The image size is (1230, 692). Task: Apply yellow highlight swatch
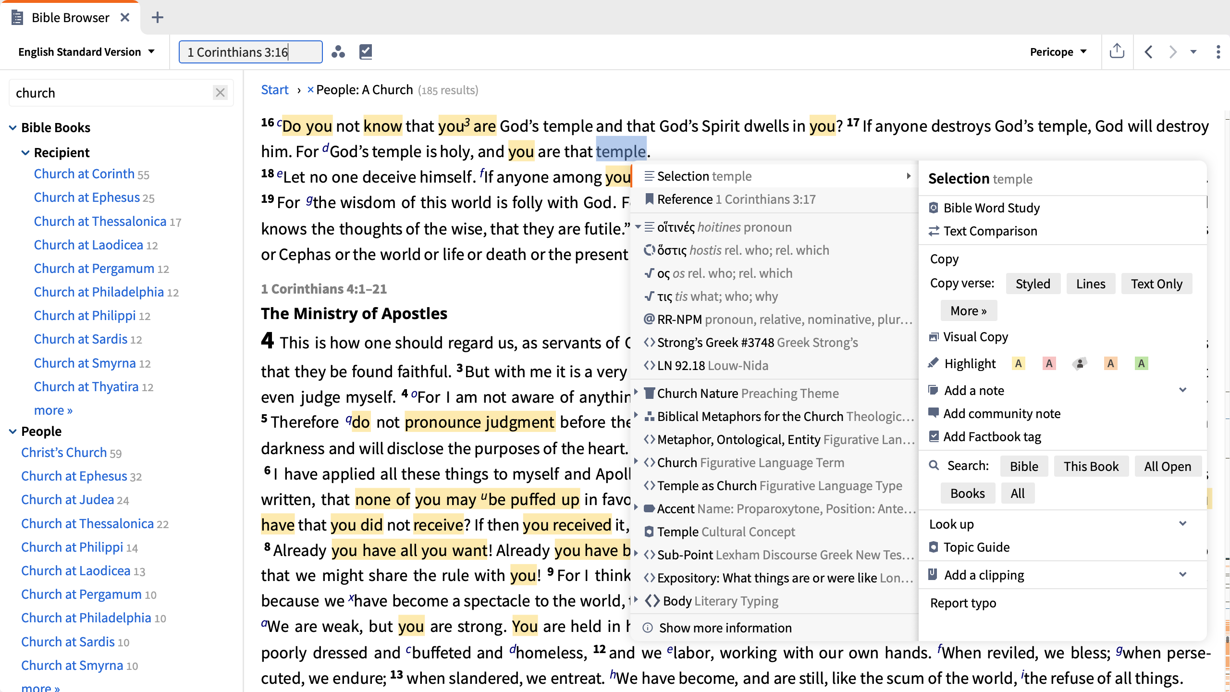(x=1018, y=363)
